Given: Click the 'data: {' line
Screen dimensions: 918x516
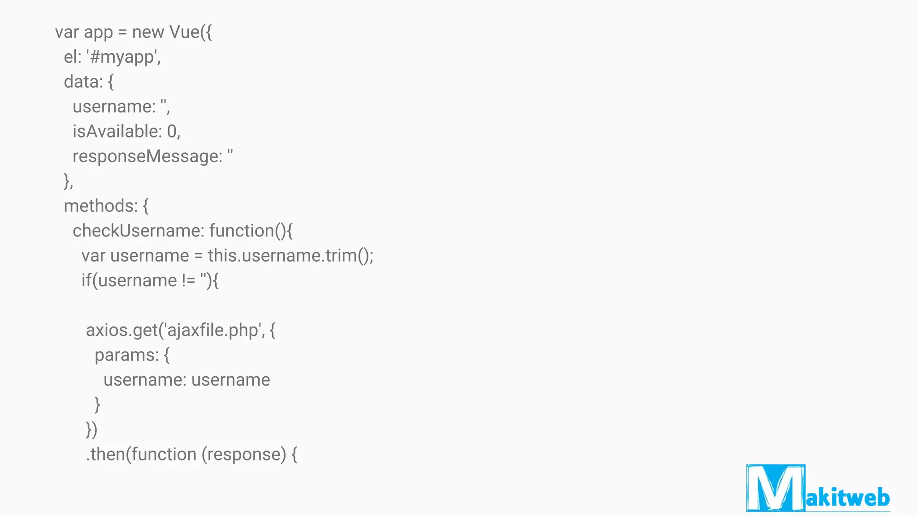Looking at the screenshot, I should [x=89, y=82].
